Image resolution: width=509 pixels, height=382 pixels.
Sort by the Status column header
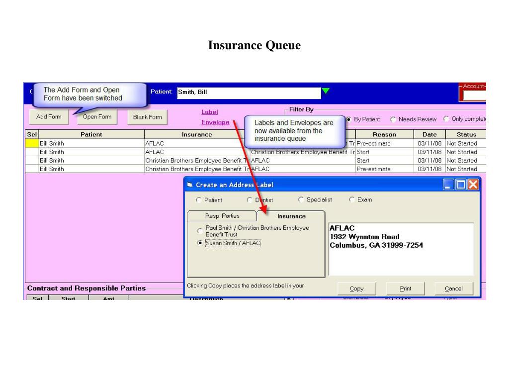click(466, 134)
